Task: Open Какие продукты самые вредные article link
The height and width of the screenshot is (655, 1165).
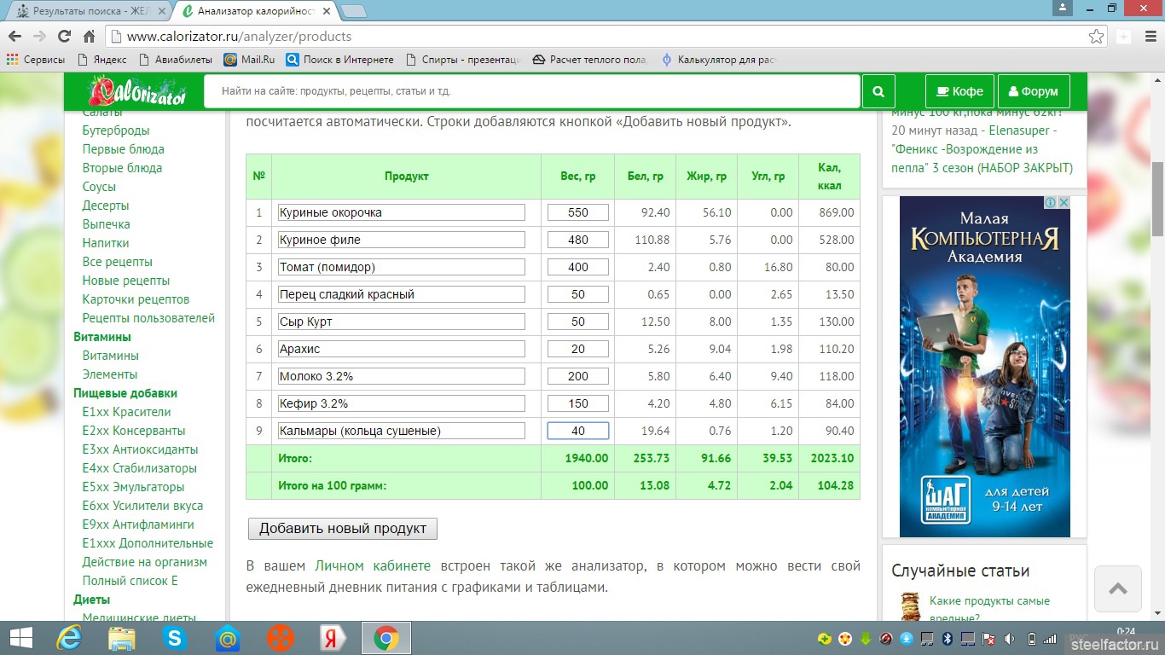Action: (x=989, y=609)
